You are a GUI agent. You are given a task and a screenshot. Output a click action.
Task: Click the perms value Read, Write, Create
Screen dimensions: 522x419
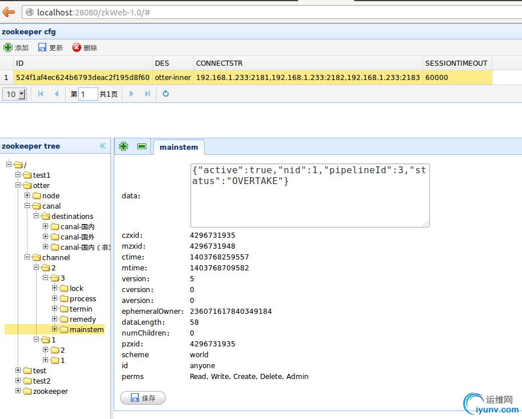tap(249, 377)
